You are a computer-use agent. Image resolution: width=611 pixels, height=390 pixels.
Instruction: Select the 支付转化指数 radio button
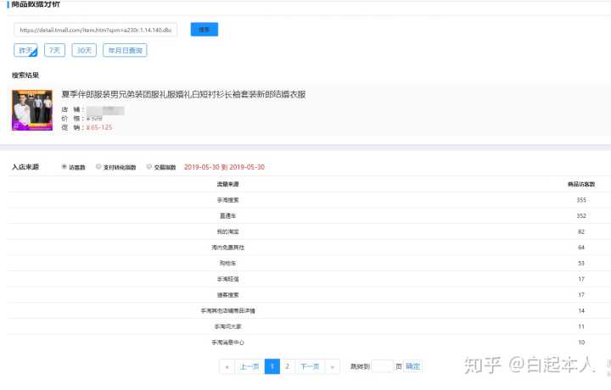pyautogui.click(x=98, y=167)
